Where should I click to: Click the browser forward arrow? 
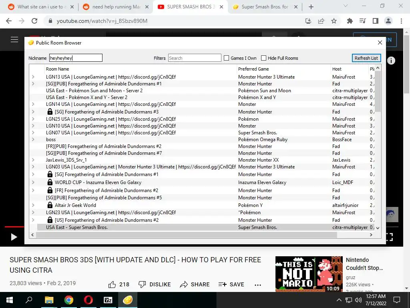[x=22, y=21]
